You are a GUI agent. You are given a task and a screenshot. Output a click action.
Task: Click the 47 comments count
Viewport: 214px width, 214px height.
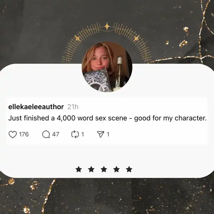(x=56, y=134)
